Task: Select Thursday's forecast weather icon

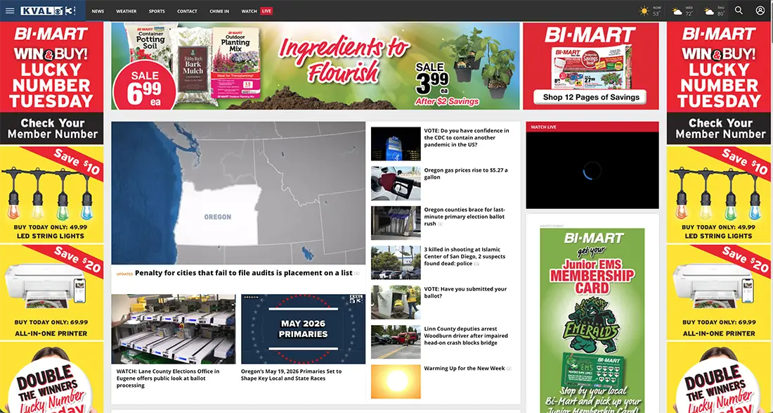Action: click(709, 11)
